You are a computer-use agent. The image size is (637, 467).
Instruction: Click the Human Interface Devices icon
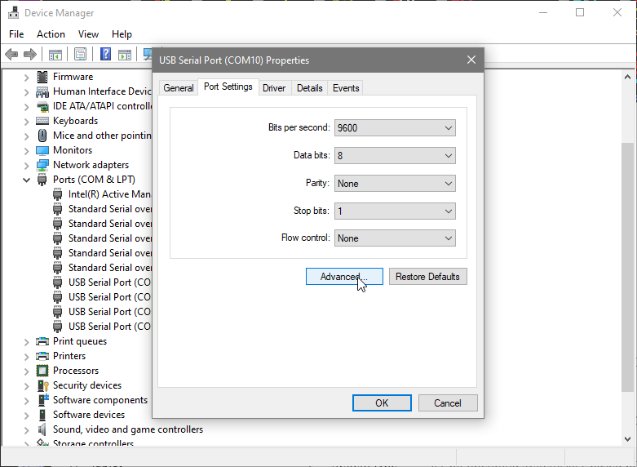42,91
